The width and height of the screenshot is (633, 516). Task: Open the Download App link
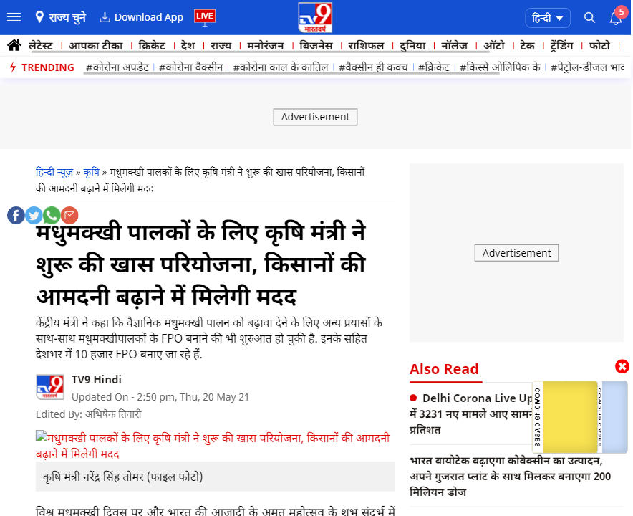[140, 17]
